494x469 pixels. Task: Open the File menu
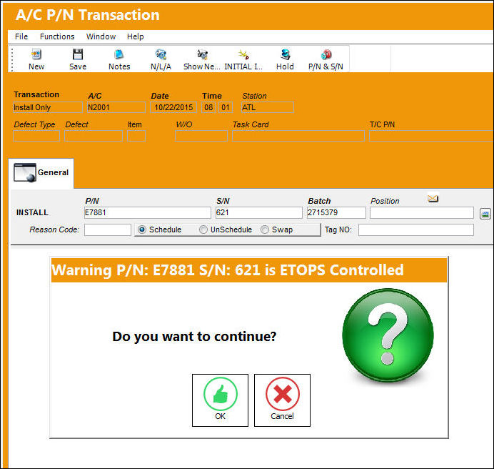pyautogui.click(x=21, y=36)
